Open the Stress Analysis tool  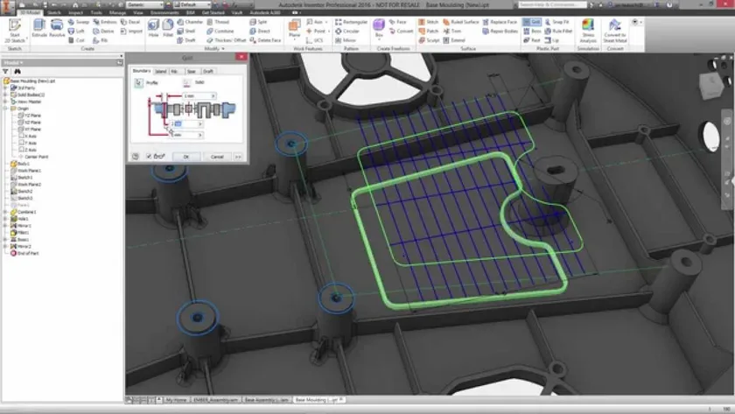[588, 31]
